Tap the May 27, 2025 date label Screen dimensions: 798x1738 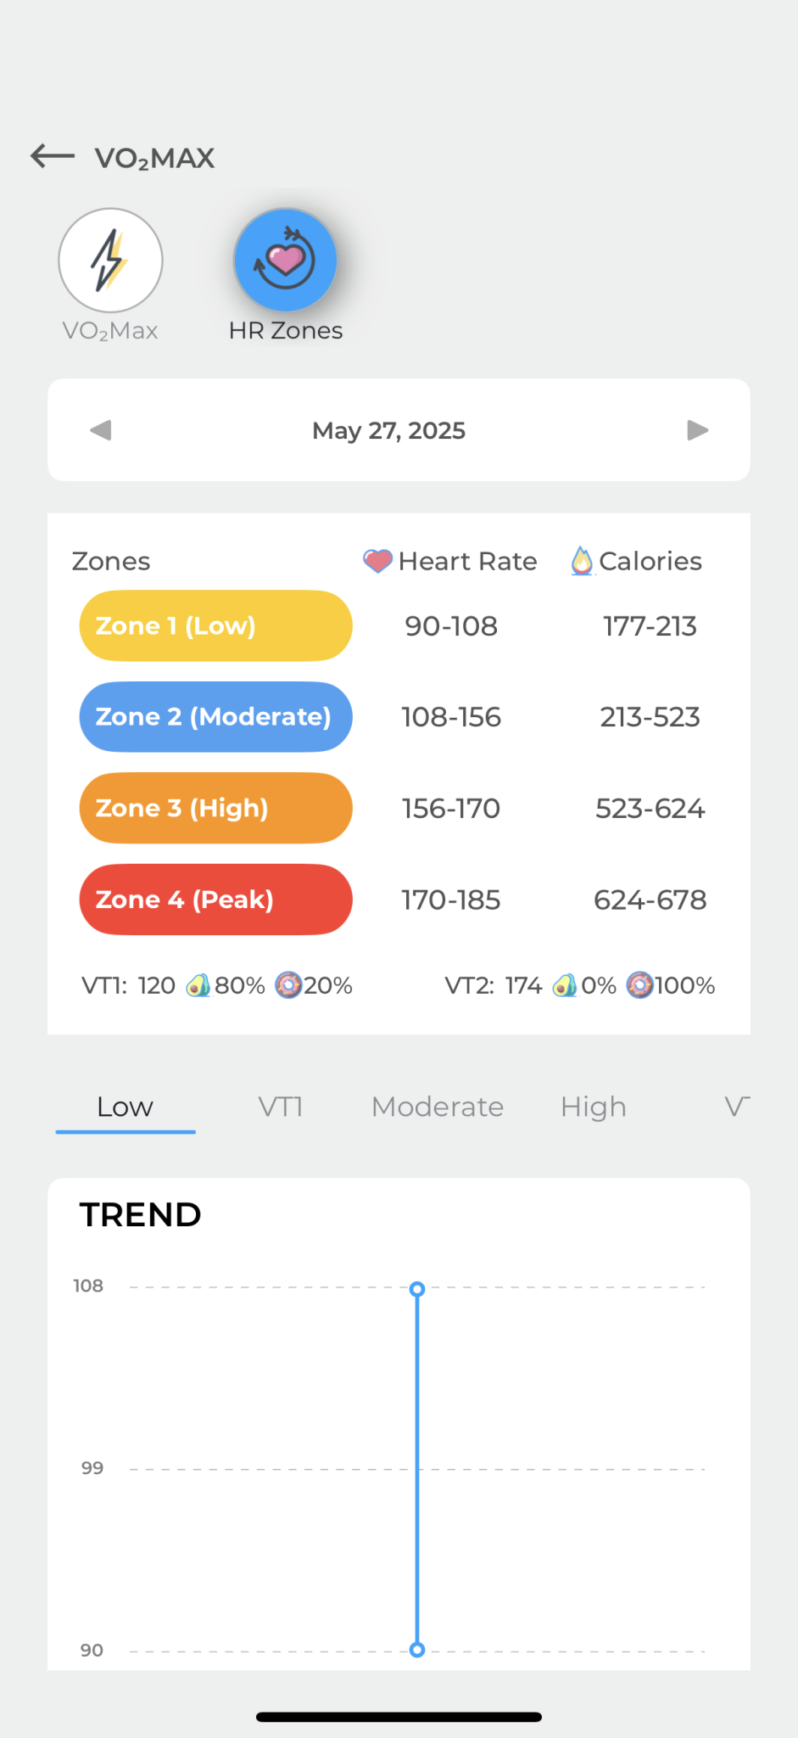pos(389,431)
